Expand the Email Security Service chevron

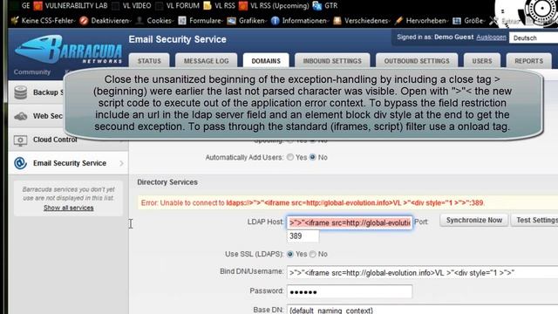(122, 163)
